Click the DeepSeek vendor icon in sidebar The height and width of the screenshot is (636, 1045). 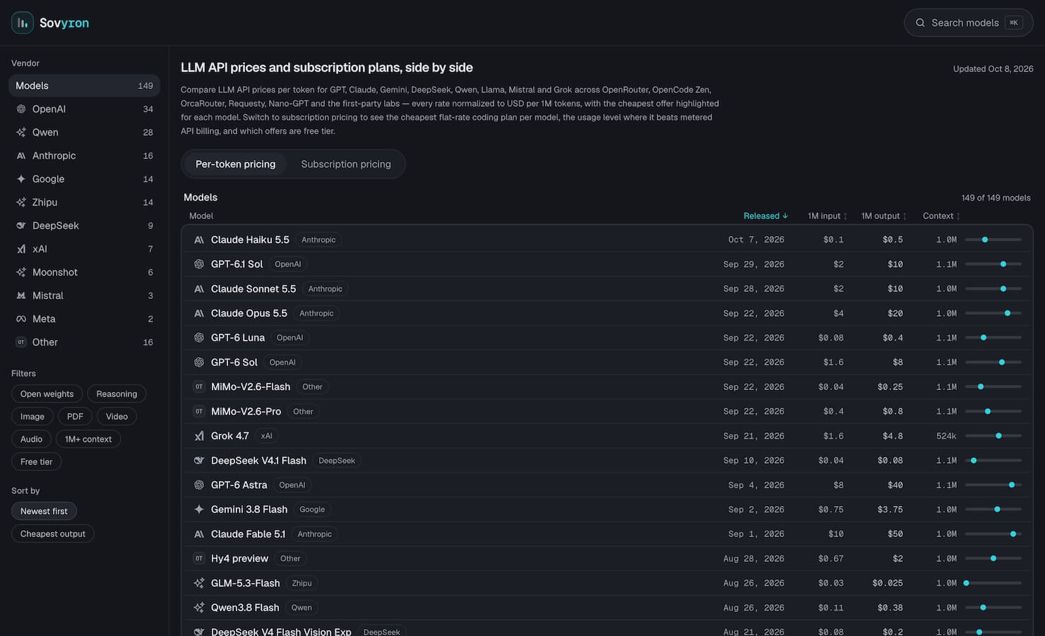(x=21, y=225)
